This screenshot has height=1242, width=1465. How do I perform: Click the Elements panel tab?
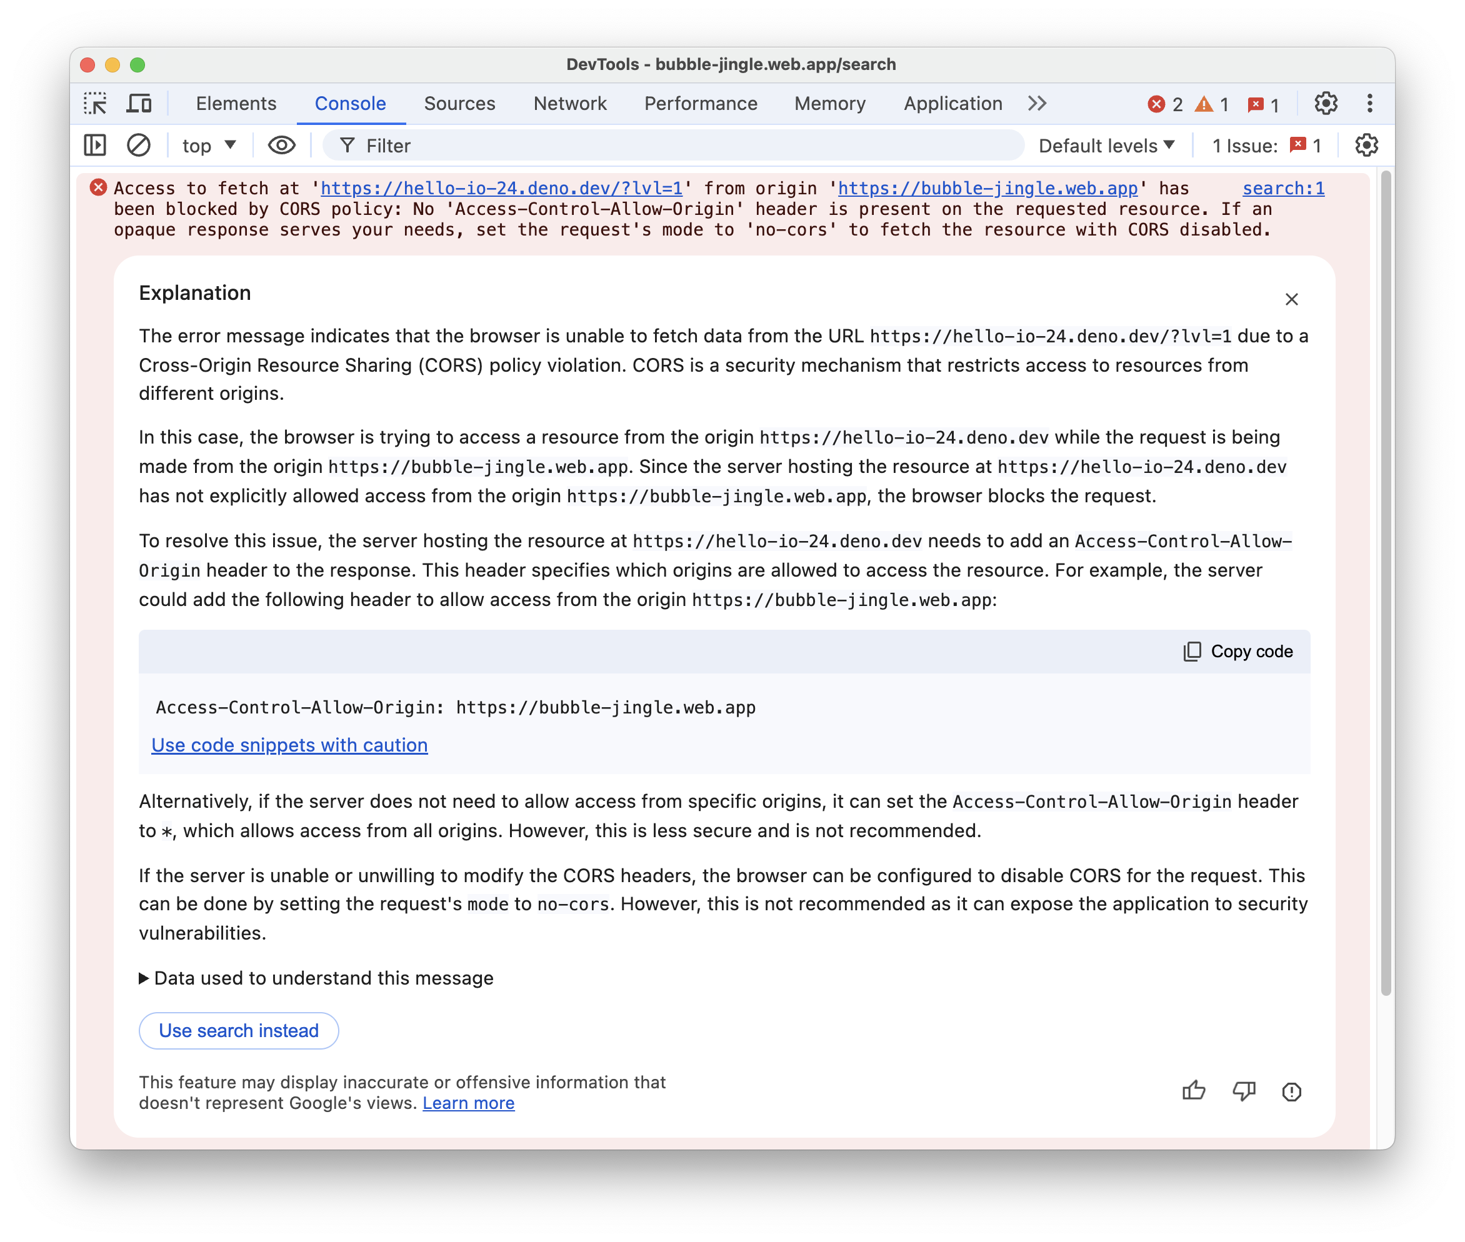236,104
